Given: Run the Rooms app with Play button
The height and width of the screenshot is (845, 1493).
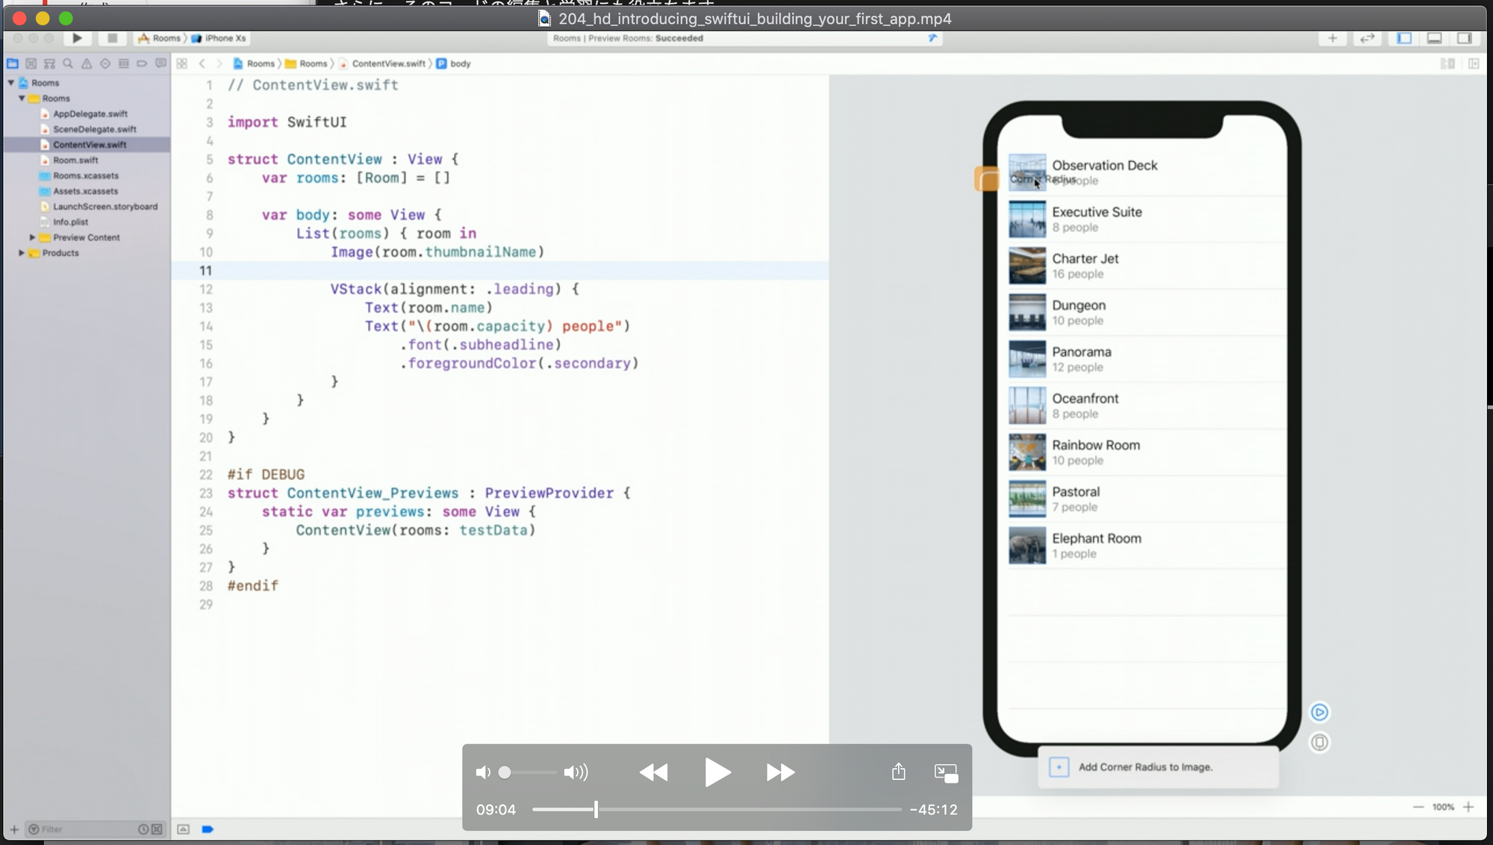Looking at the screenshot, I should (x=77, y=38).
